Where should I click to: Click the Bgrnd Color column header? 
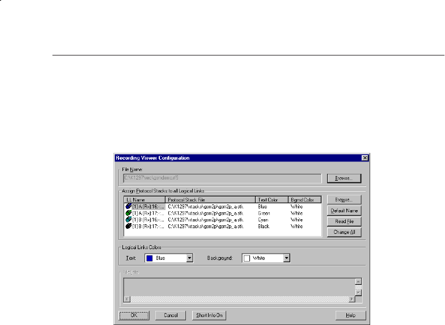click(305, 200)
